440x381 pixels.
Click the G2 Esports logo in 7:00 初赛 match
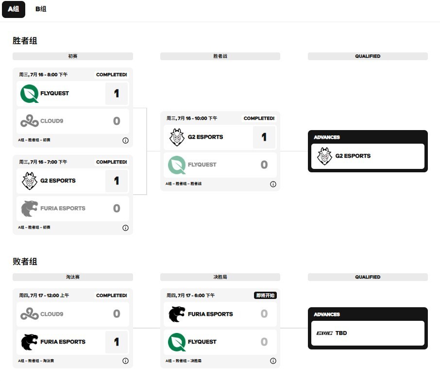(29, 181)
